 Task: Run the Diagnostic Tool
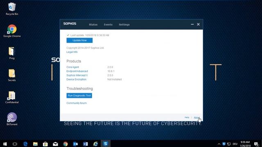pyautogui.click(x=79, y=96)
